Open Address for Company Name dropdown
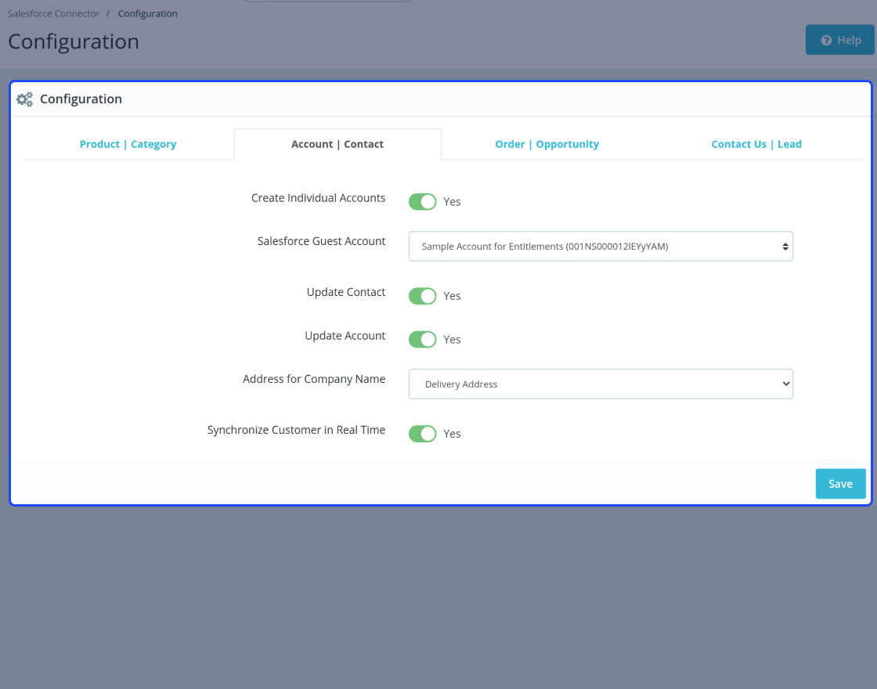This screenshot has height=689, width=877. click(601, 384)
